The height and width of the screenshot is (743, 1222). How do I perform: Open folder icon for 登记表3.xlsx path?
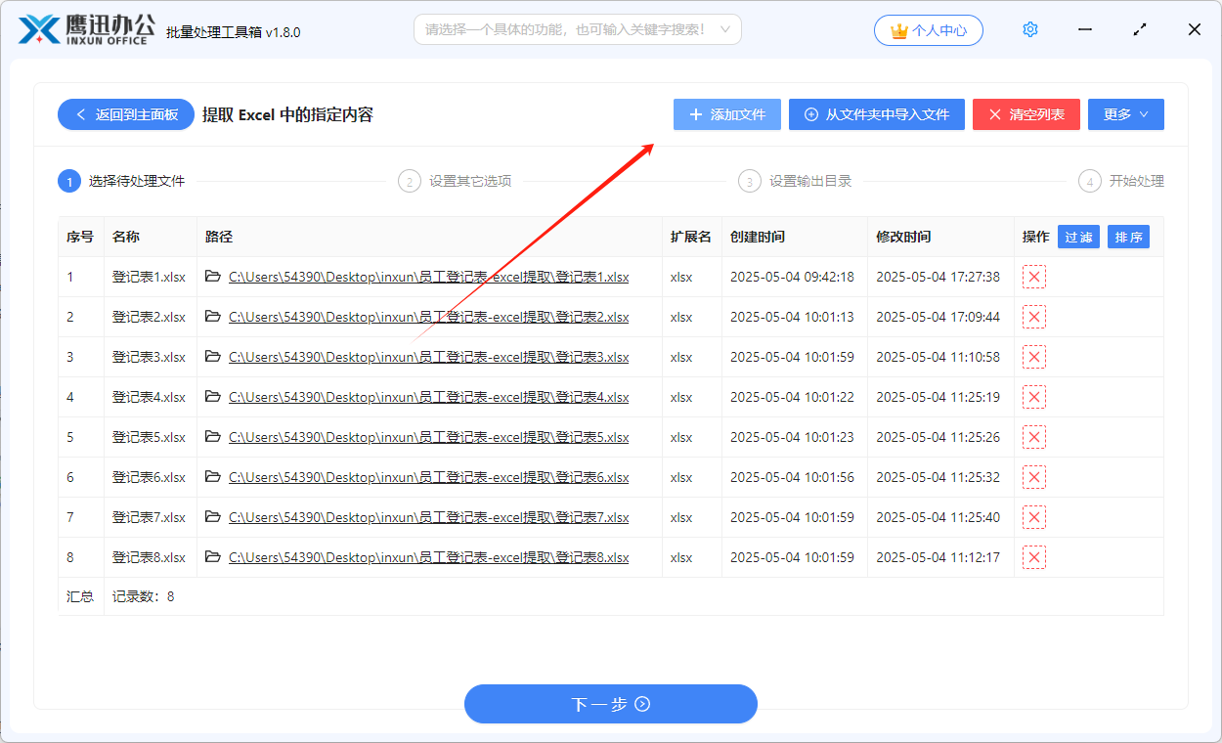pyautogui.click(x=213, y=357)
